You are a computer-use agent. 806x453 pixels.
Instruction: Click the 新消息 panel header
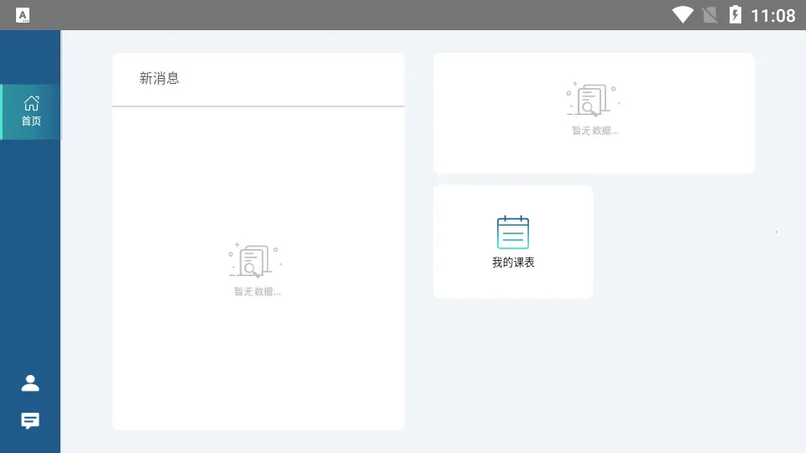(x=160, y=79)
